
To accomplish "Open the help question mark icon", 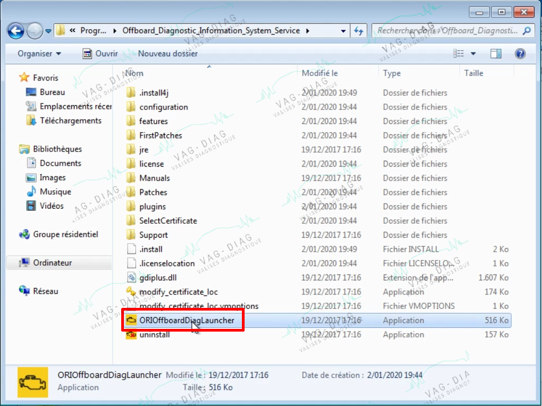I will point(520,53).
